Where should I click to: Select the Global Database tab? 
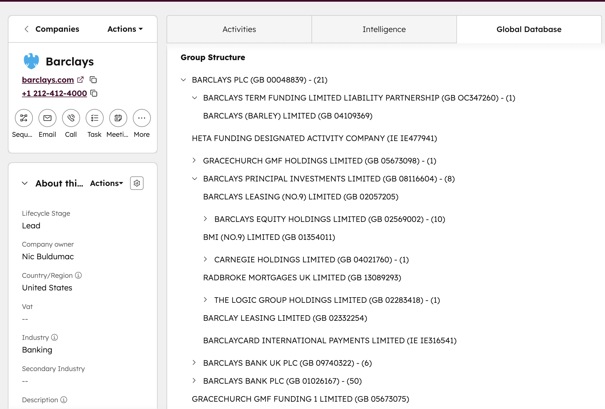coord(529,29)
